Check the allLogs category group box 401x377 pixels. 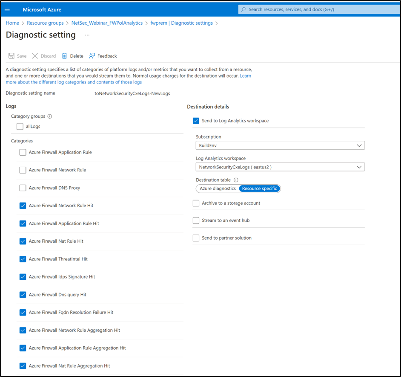coord(20,126)
